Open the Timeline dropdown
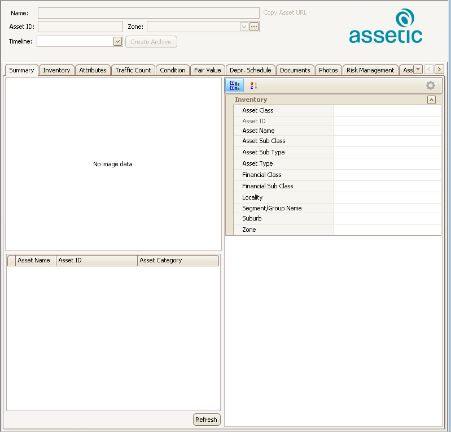 [x=117, y=41]
